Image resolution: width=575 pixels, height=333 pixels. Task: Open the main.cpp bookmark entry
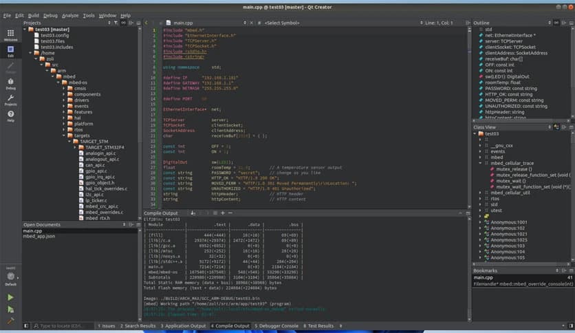pyautogui.click(x=523, y=281)
